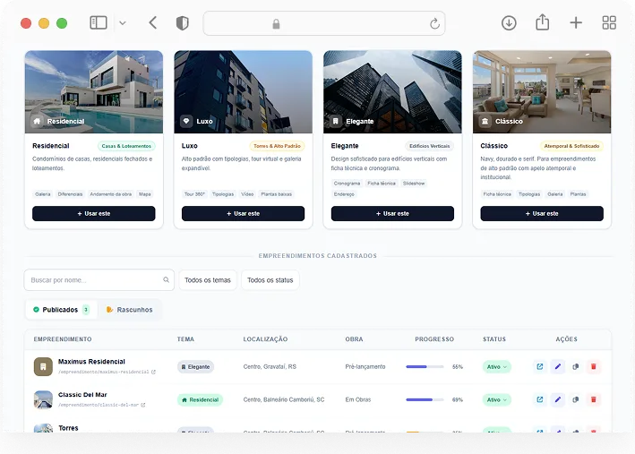Delete Classic Del Mar with the trash icon

click(594, 399)
